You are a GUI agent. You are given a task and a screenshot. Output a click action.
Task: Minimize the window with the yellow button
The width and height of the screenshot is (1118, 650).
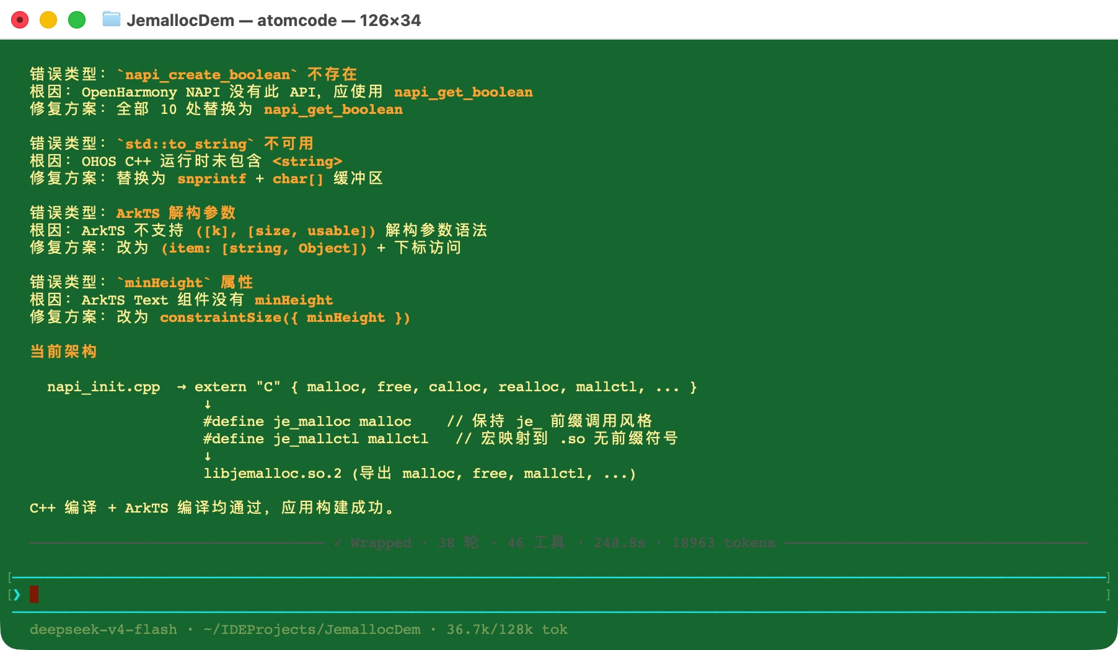pos(48,20)
